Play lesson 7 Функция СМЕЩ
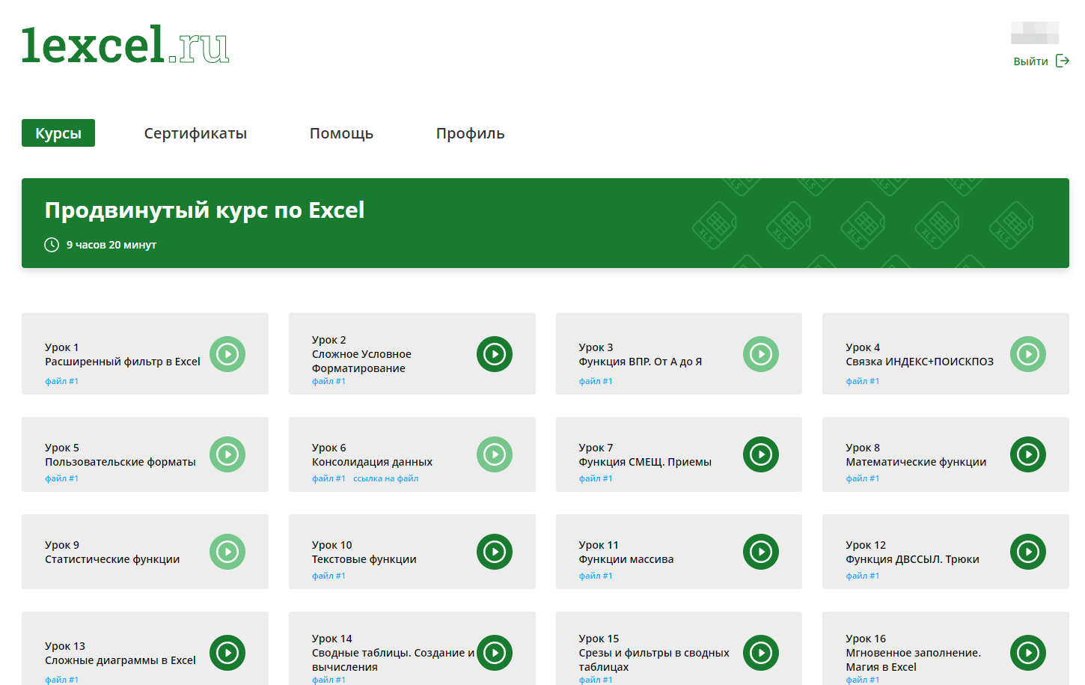Screen dimensions: 1085x685 click(x=761, y=454)
